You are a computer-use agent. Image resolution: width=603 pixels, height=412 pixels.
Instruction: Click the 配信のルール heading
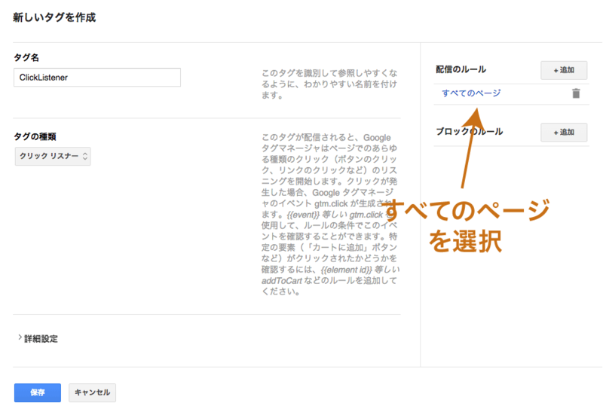(461, 69)
